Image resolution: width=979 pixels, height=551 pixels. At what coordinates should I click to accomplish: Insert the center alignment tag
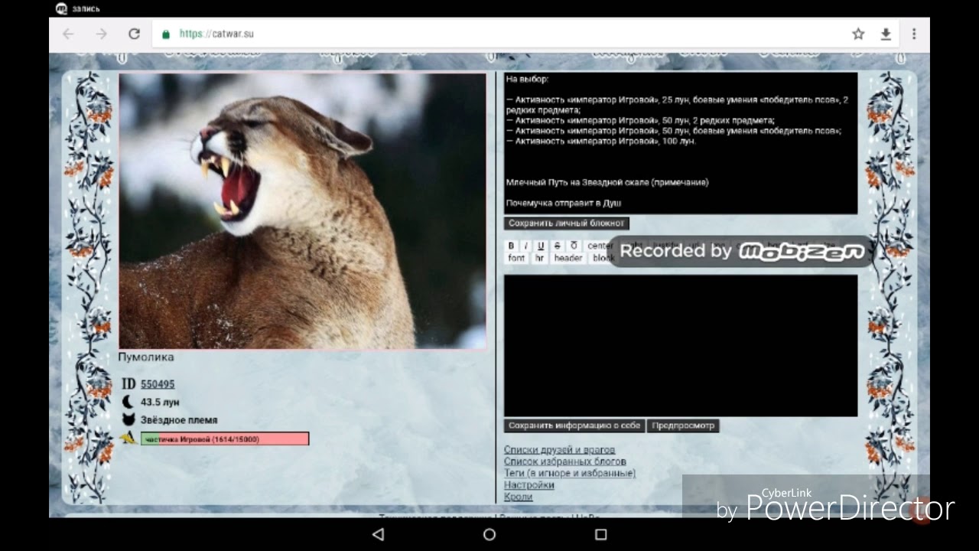tap(600, 246)
